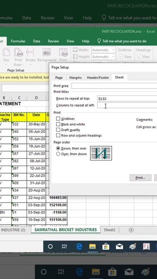Enable the Gridlines print checkbox in dialog
Viewport: 157px width, 279px height.
58,119
